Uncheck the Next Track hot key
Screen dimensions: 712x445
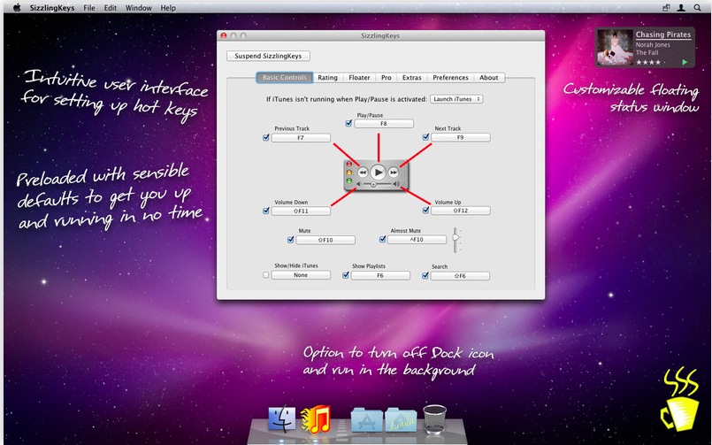point(425,136)
